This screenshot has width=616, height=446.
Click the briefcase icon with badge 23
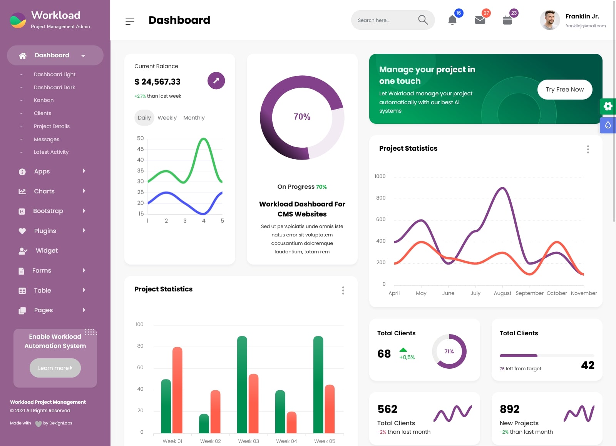(507, 20)
